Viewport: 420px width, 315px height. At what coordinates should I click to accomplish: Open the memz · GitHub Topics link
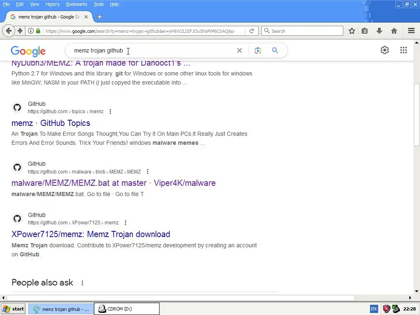51,123
